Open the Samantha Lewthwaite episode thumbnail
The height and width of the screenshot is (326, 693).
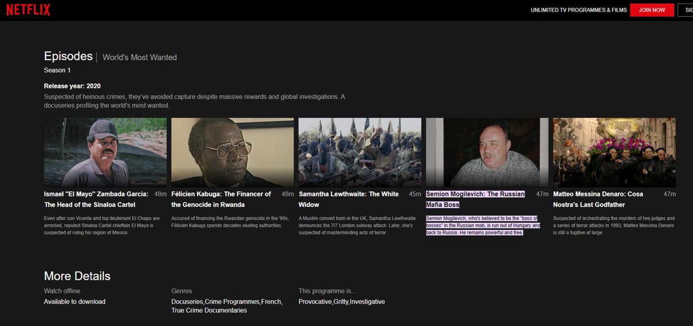click(360, 152)
